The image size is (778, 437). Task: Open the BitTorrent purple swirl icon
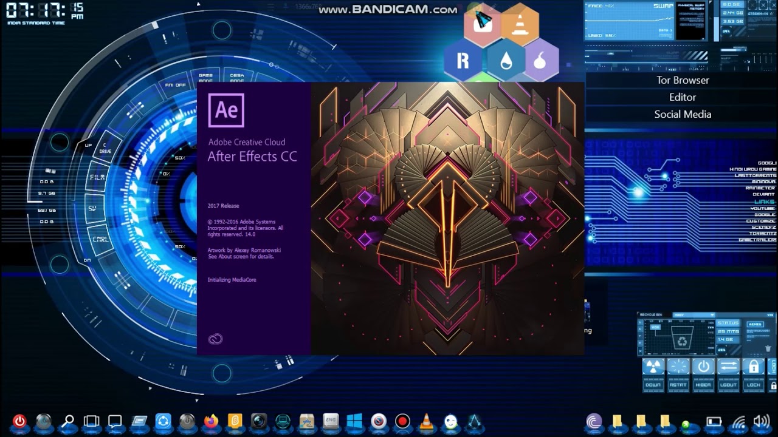tap(594, 421)
